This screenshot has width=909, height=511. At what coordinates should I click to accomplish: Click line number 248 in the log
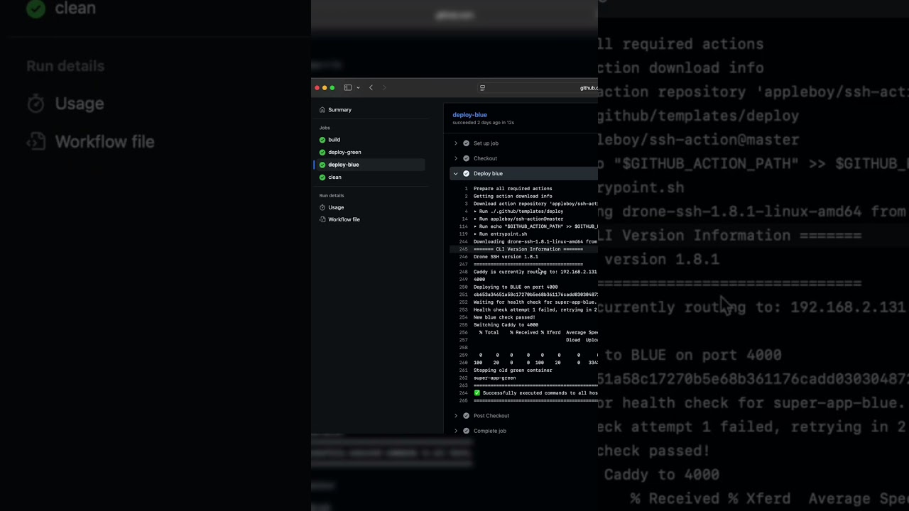pyautogui.click(x=463, y=272)
